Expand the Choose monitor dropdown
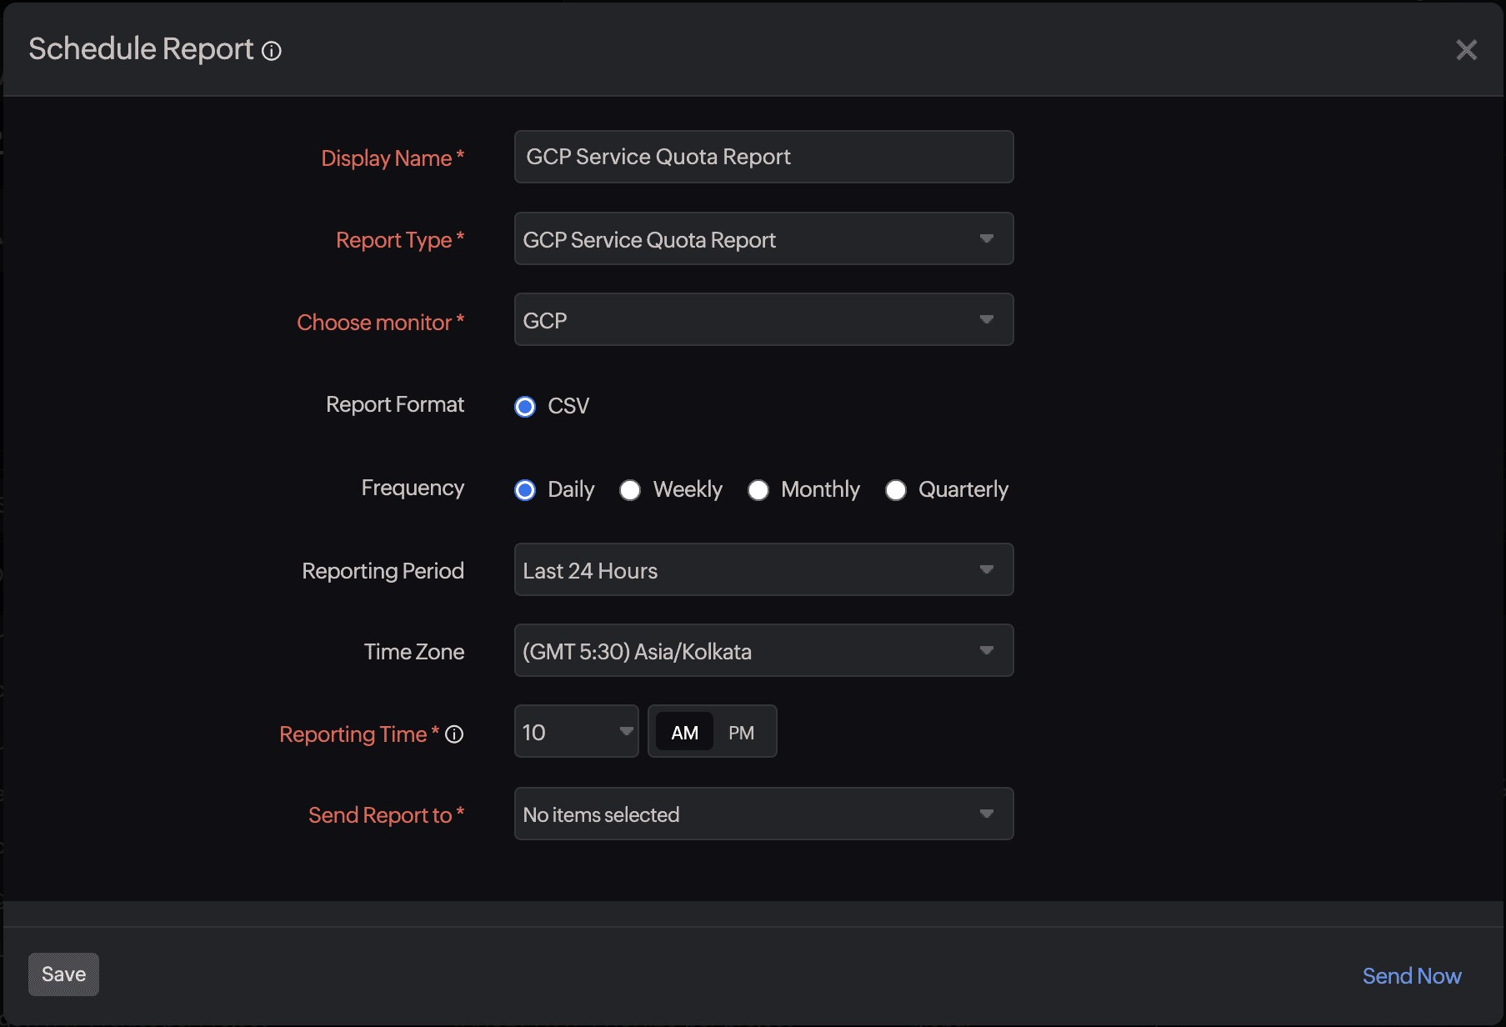This screenshot has height=1027, width=1506. (x=763, y=320)
